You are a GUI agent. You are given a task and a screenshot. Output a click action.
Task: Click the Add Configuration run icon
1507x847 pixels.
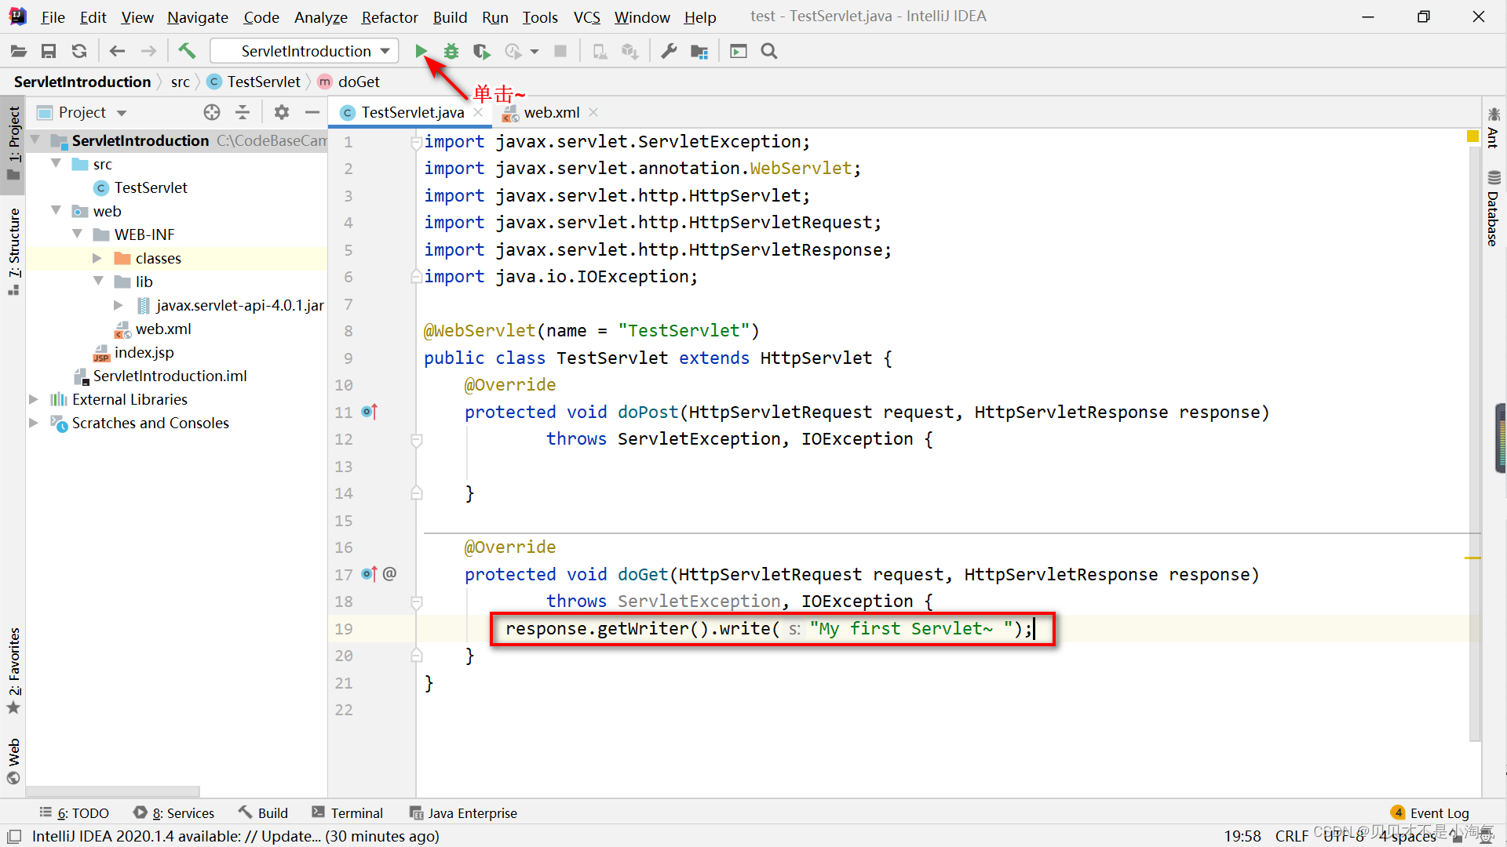[x=420, y=49]
